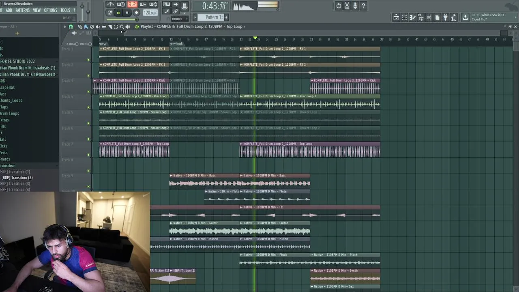Open the Mixer view icon
519x292 pixels.
[x=429, y=17]
